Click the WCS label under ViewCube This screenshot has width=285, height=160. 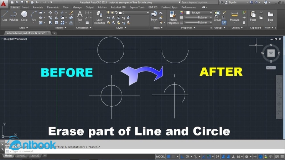coord(271,68)
